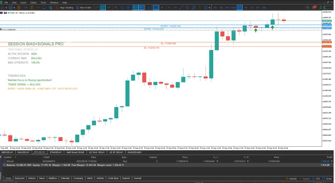Open the search magnifier icon
Screen dimensions: 335x183
(x=307, y=7)
